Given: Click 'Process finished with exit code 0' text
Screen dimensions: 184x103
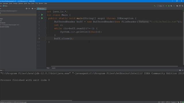Looking at the screenshot, I should (x=25, y=80).
